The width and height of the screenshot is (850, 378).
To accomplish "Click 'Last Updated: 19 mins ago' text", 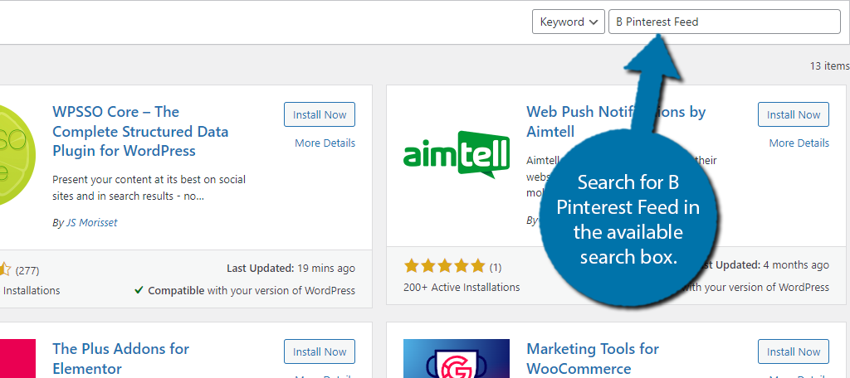I will 291,268.
